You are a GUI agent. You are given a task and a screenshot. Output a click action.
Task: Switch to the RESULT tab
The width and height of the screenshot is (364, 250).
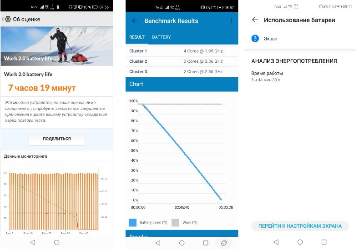click(x=137, y=37)
